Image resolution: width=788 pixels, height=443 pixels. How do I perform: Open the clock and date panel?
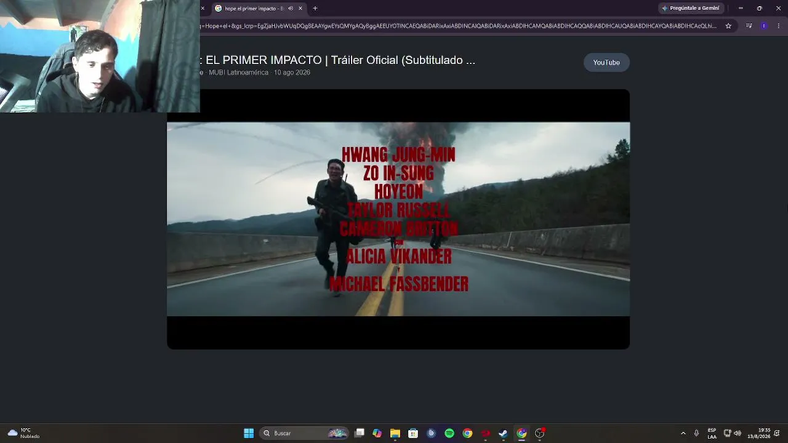759,433
